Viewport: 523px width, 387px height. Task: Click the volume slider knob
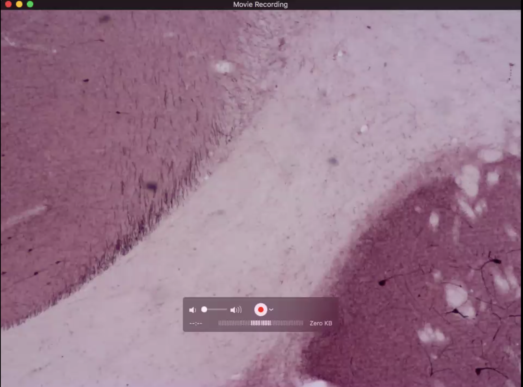point(204,310)
